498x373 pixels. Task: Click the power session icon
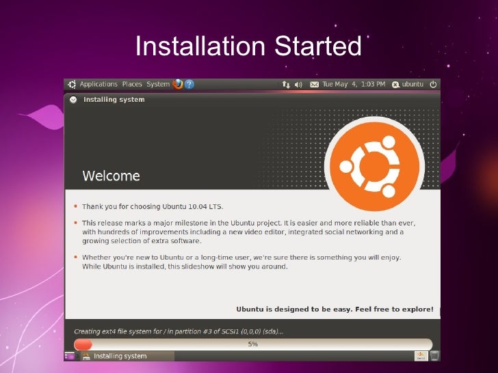coord(433,85)
